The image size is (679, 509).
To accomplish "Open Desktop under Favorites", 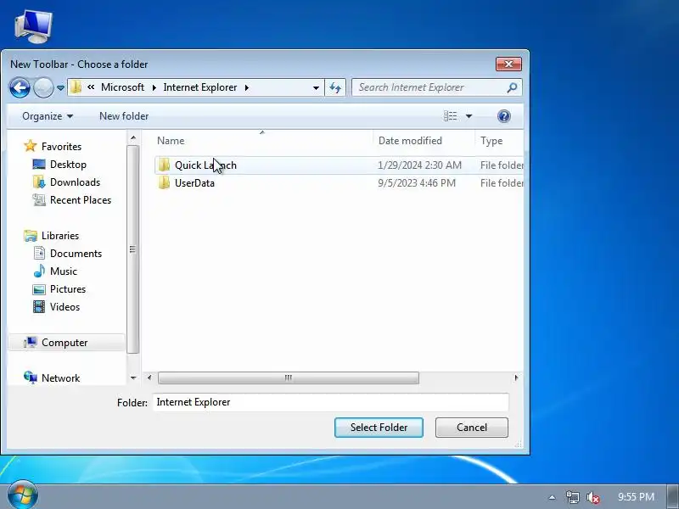I will coord(68,165).
